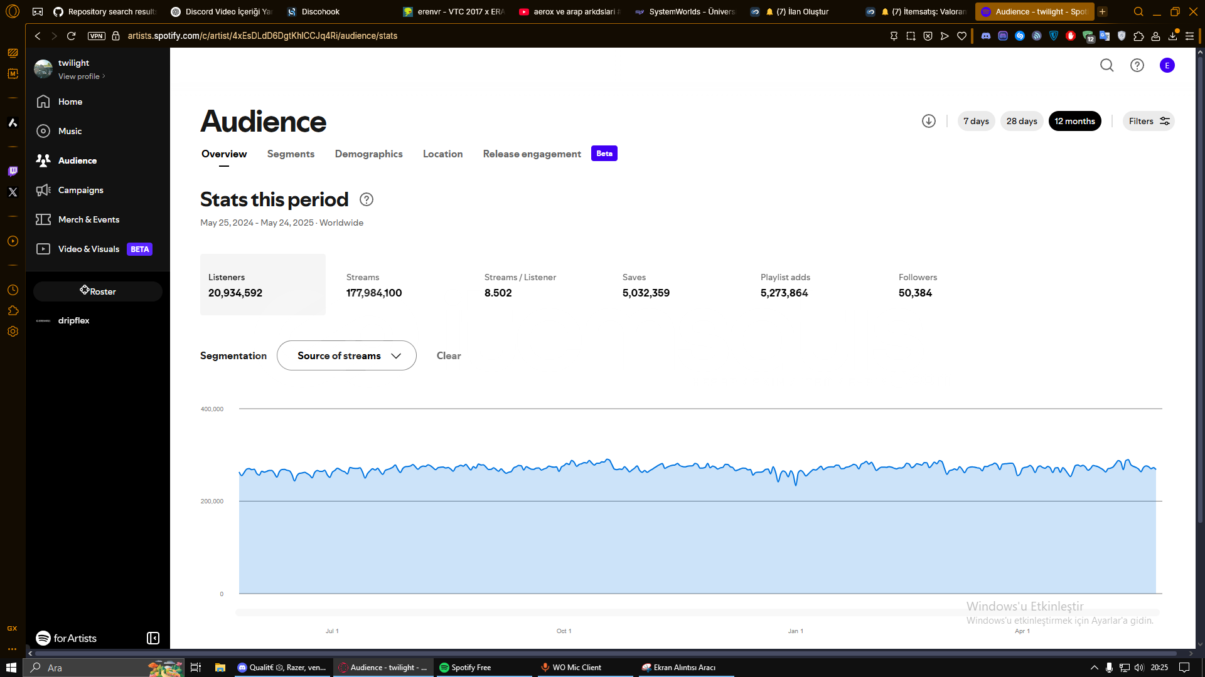Screen dimensions: 1205x677
Task: Toggle the VPN badge in address bar
Action: coord(97,36)
